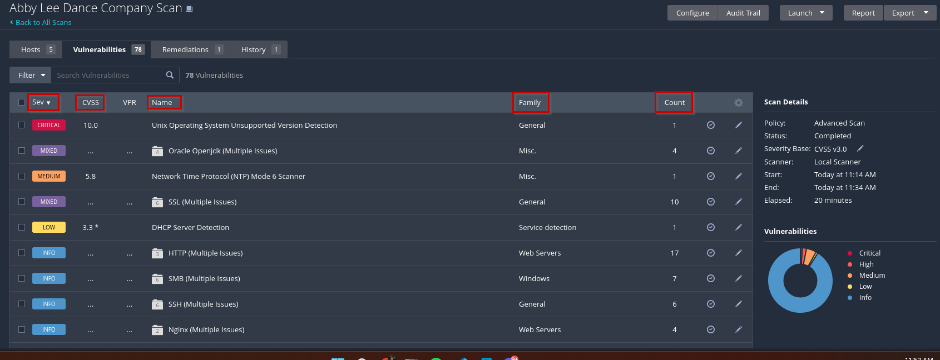This screenshot has width=940, height=360.
Task: Open the folder icon for Oracle Openjdk group
Action: coord(157,151)
